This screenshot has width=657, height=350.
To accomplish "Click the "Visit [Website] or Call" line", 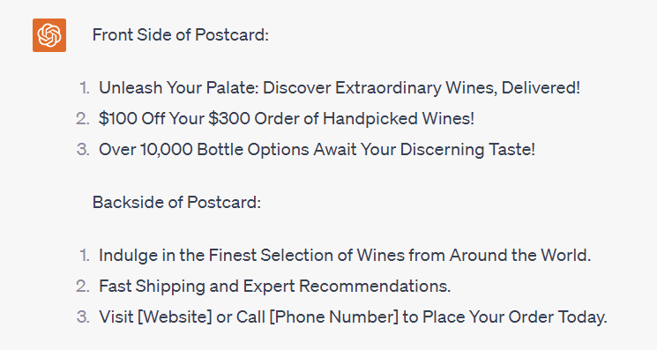I will [x=353, y=316].
